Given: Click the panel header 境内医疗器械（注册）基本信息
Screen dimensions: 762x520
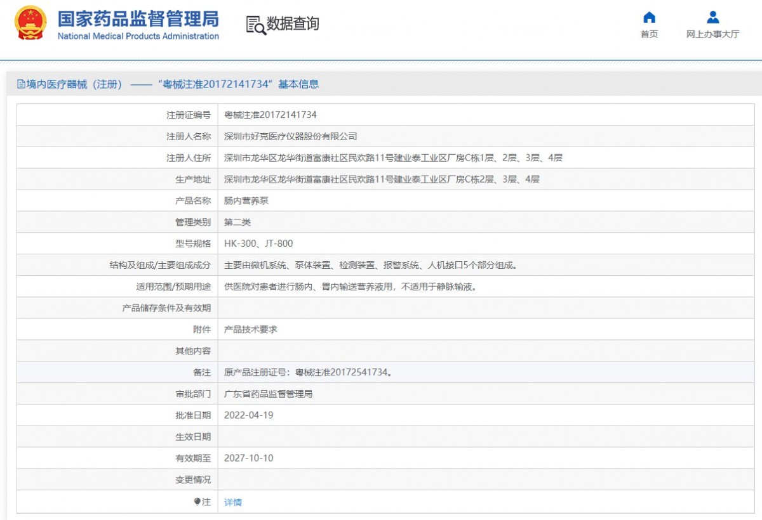Looking at the screenshot, I should (x=168, y=84).
